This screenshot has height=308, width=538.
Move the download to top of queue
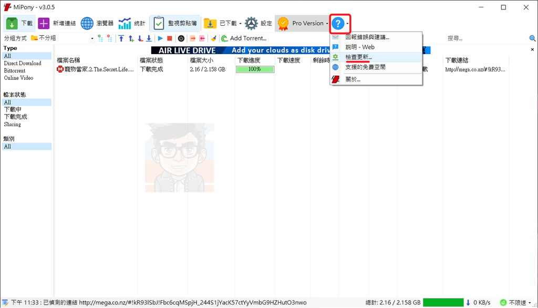tap(121, 38)
